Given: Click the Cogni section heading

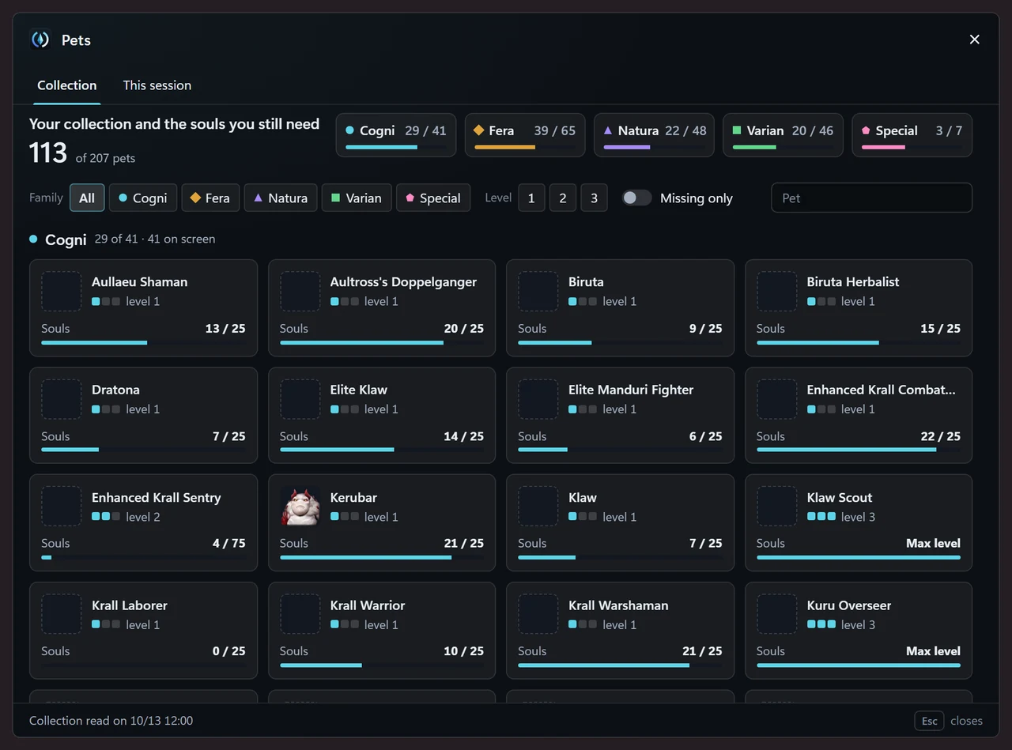Looking at the screenshot, I should 66,239.
